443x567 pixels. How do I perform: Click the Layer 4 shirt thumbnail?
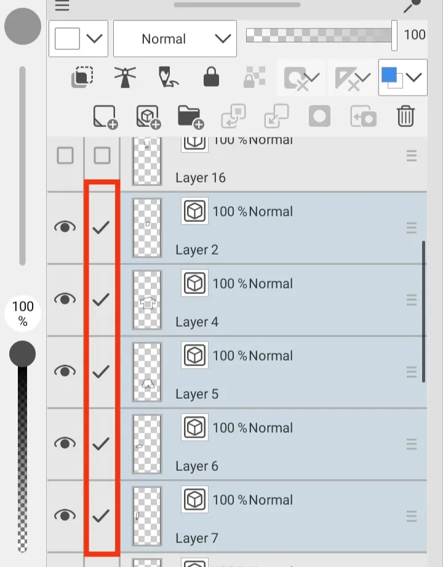(x=147, y=300)
